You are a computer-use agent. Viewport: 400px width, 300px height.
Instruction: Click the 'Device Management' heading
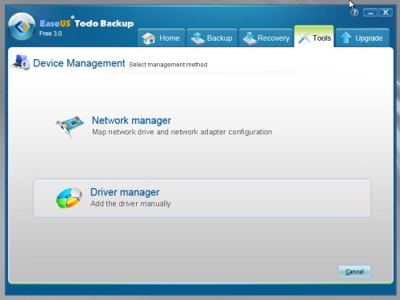[x=79, y=63]
